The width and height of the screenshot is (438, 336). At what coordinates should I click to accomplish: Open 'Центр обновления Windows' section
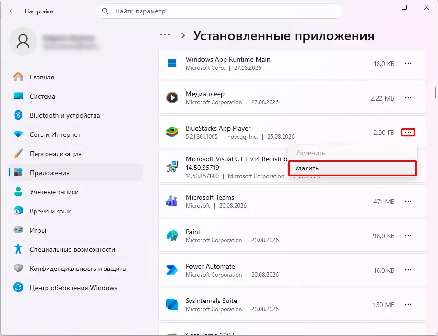pos(75,288)
